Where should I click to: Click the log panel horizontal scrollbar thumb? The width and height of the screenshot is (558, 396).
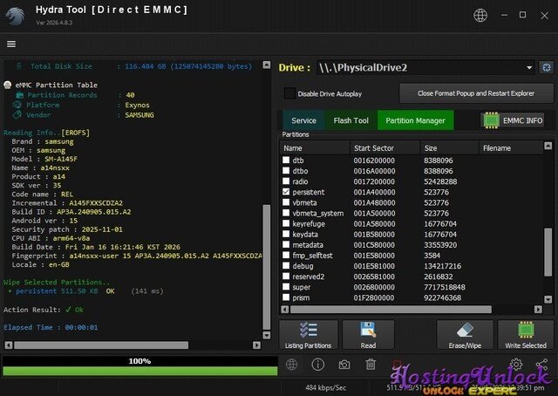pyautogui.click(x=101, y=345)
